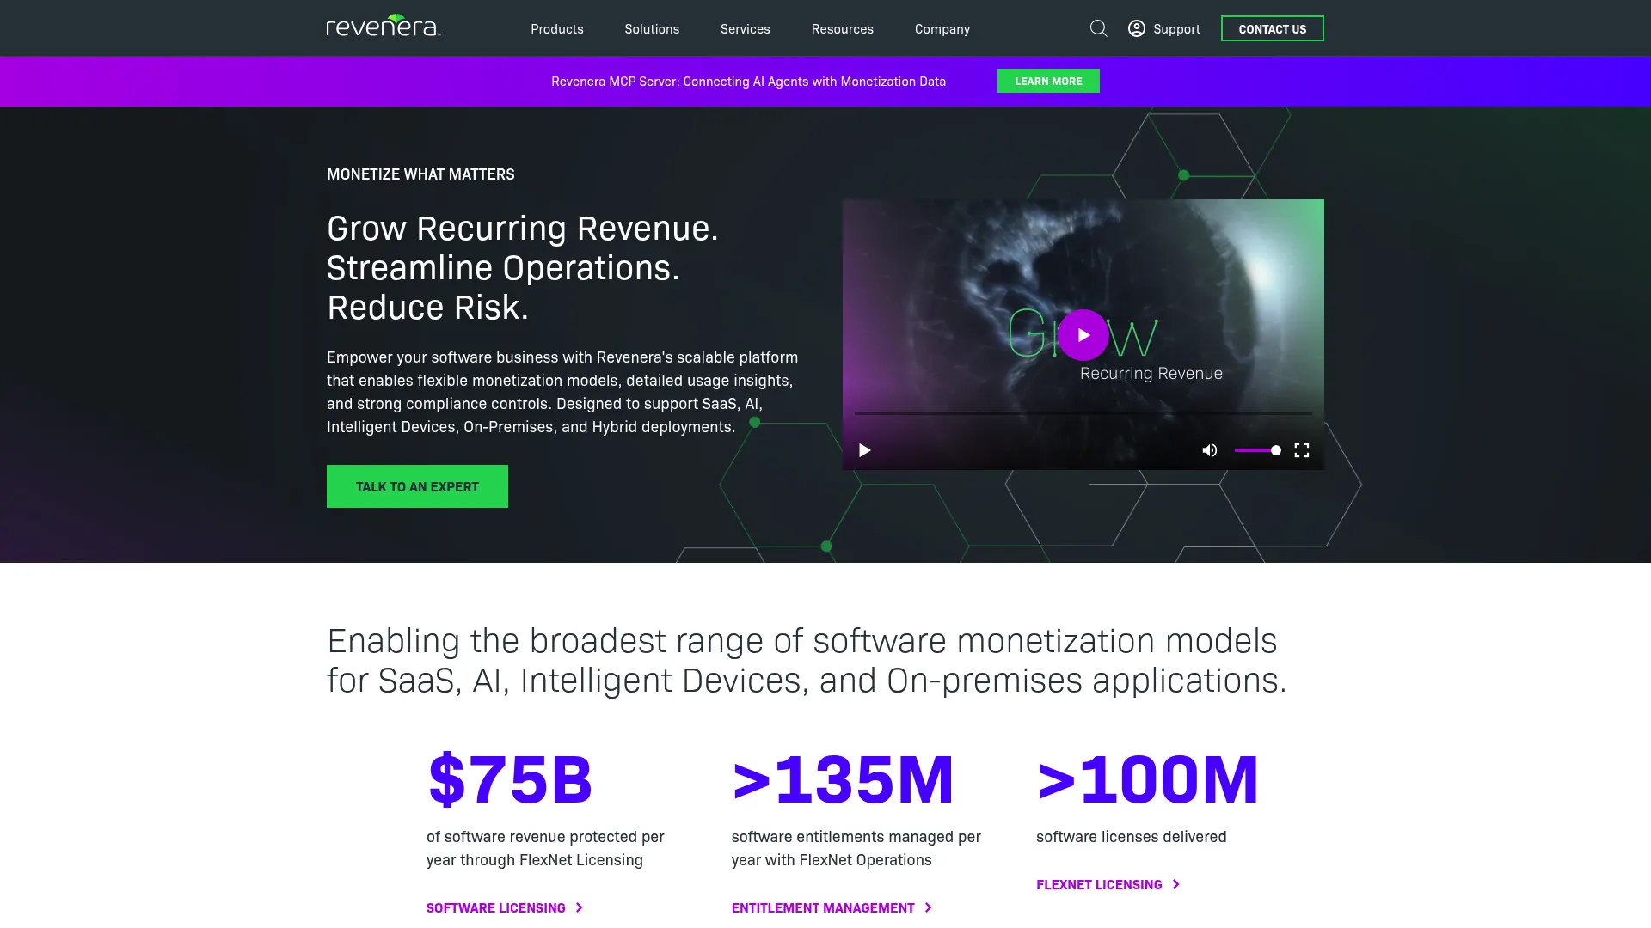Click the chevron next to FlexNet Licensing
1651x928 pixels.
tap(1176, 884)
